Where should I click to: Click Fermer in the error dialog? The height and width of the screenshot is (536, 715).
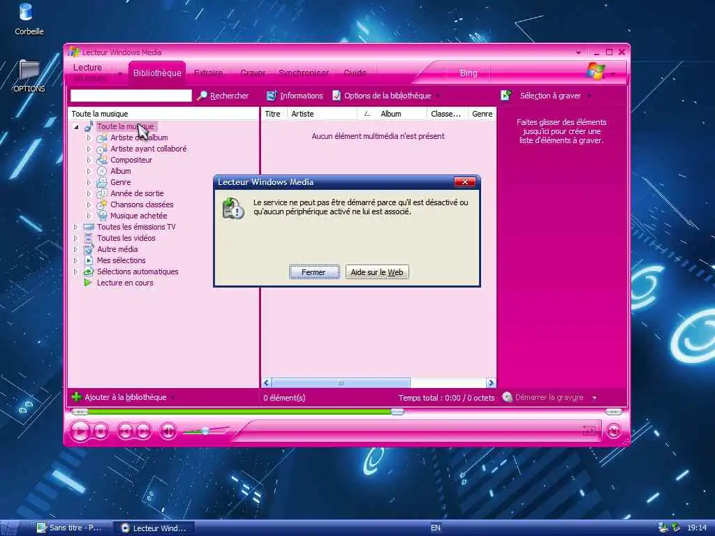pos(314,272)
